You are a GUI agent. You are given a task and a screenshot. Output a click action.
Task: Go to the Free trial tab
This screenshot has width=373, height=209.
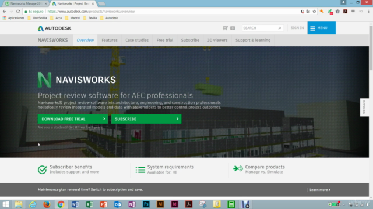[164, 40]
